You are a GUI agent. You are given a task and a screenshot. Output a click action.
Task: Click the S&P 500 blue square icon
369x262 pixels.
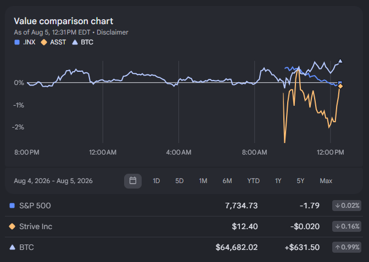click(12, 206)
